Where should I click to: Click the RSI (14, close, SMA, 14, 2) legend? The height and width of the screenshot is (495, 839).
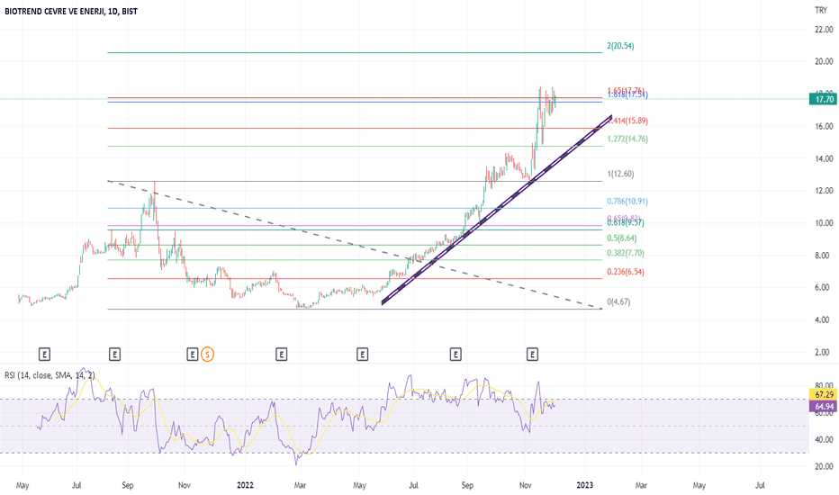[50, 375]
